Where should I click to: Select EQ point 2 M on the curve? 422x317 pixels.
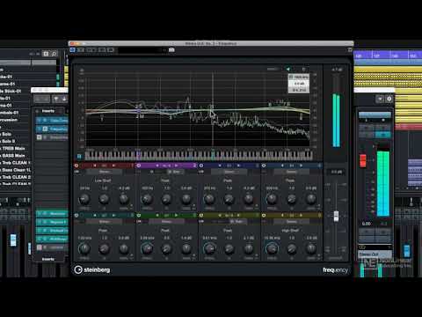click(140, 116)
